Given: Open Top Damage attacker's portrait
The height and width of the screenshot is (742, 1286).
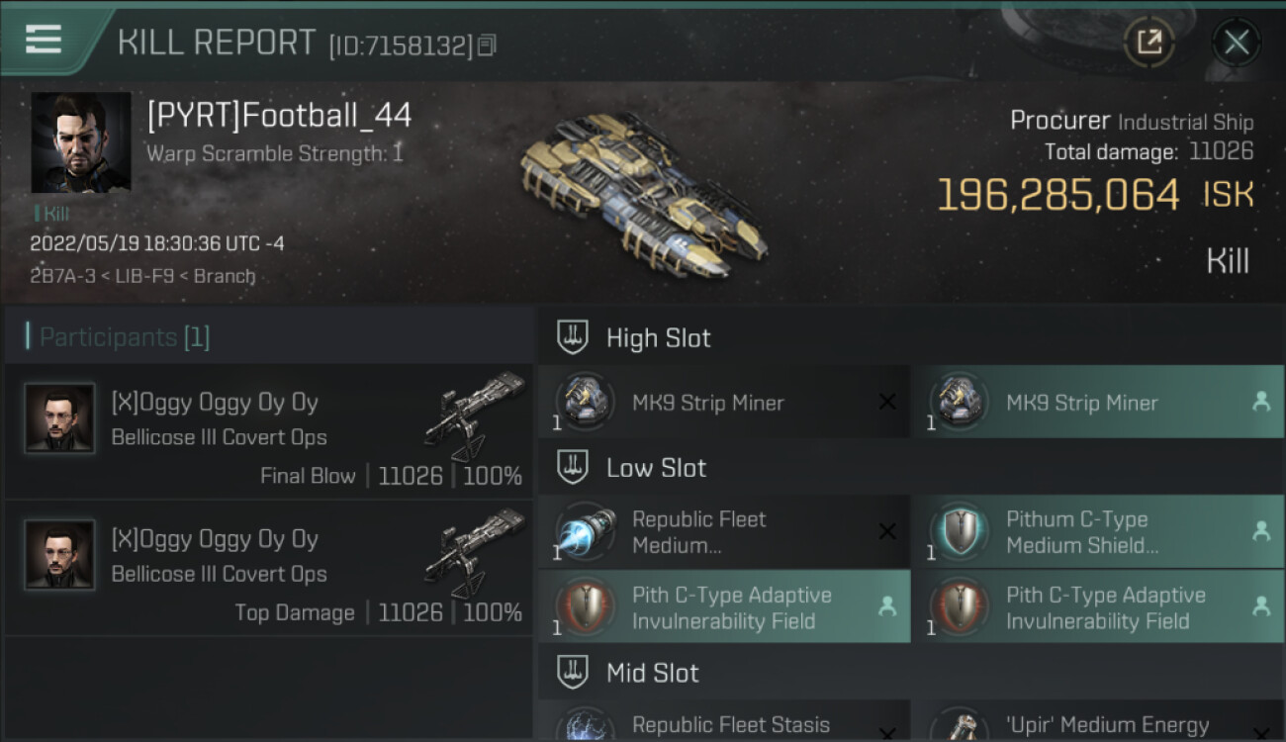Looking at the screenshot, I should click(x=59, y=555).
